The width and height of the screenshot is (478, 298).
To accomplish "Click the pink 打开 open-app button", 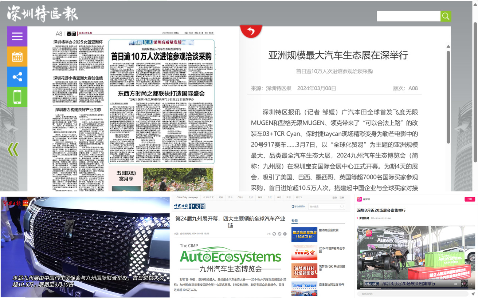I will tap(470, 199).
